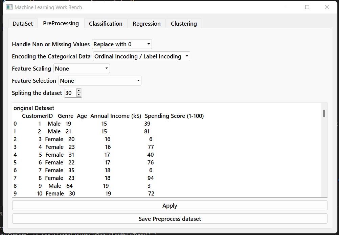339x235 pixels.
Task: Click the dataset preview vertical scrollbar handle
Action: (324, 113)
